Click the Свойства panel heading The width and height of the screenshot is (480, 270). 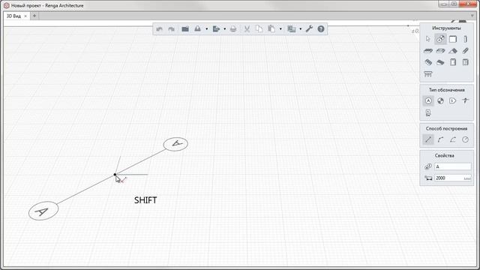(x=445, y=155)
